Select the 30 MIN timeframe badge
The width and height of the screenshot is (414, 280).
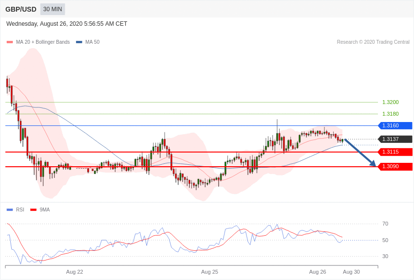(x=53, y=9)
